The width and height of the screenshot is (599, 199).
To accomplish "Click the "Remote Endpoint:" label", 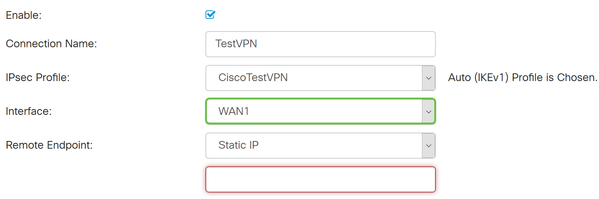I will click(49, 145).
